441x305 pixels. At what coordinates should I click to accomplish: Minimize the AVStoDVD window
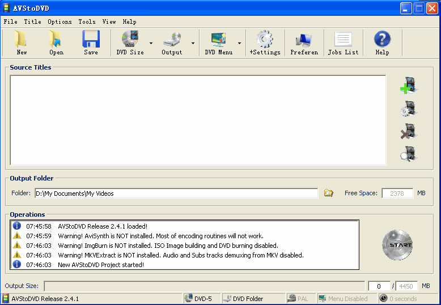coord(405,8)
